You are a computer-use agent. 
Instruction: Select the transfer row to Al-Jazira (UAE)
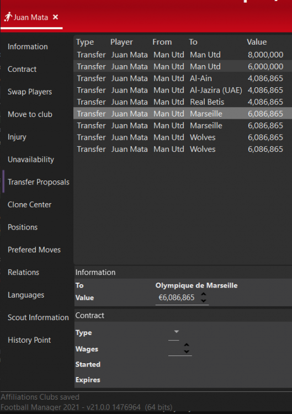coord(183,91)
